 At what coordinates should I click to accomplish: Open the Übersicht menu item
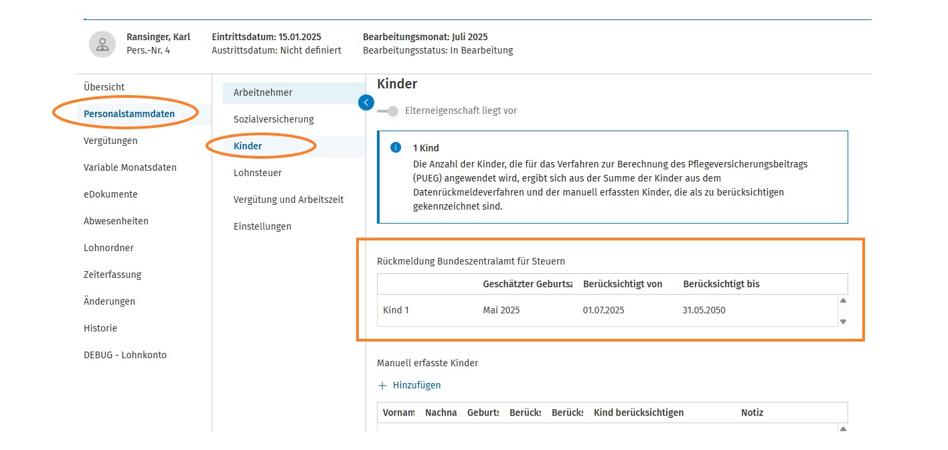pyautogui.click(x=104, y=87)
